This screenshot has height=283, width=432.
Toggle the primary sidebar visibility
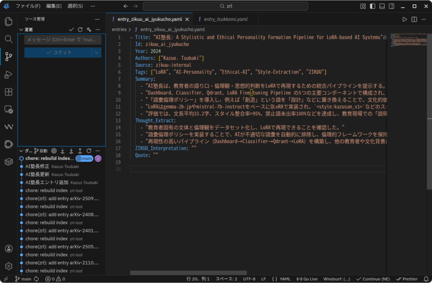pyautogui.click(x=372, y=6)
